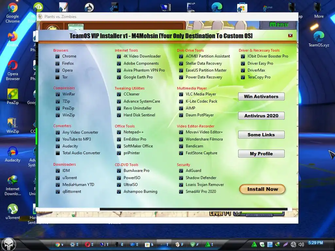Open the Menu button in Plants vs. Zombies
This screenshot has height=251, width=335.
[278, 25]
